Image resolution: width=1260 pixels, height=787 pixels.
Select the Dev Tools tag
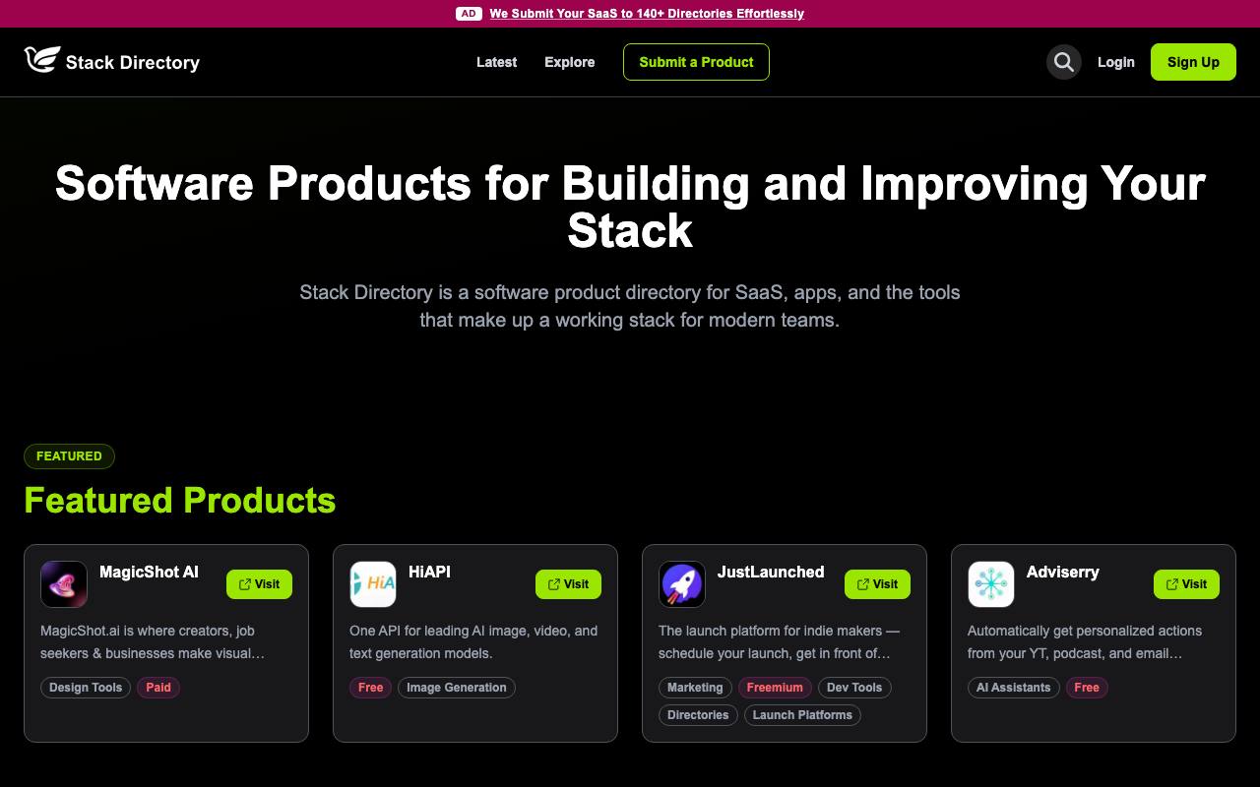point(854,688)
